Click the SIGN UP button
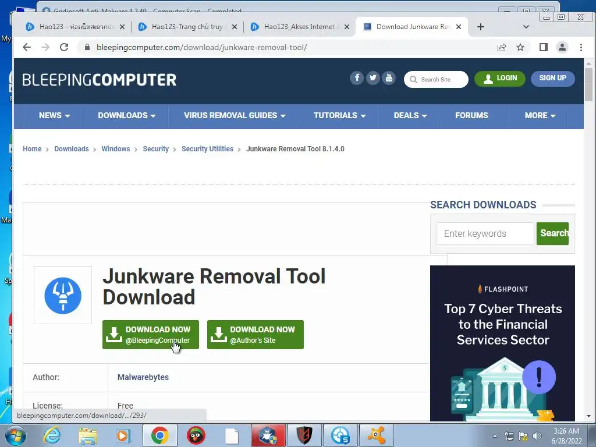Viewport: 596px width, 447px height. 553,79
